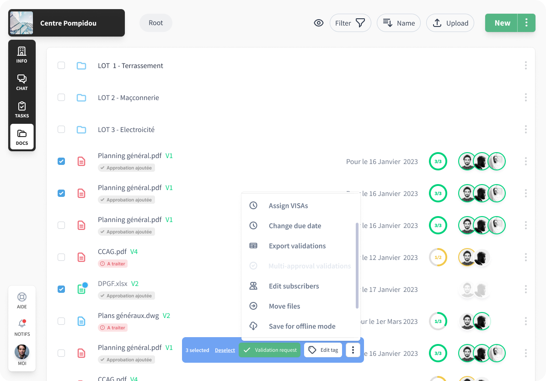Open NOTIFS notifications bell
The width and height of the screenshot is (546, 381).
(x=21, y=328)
